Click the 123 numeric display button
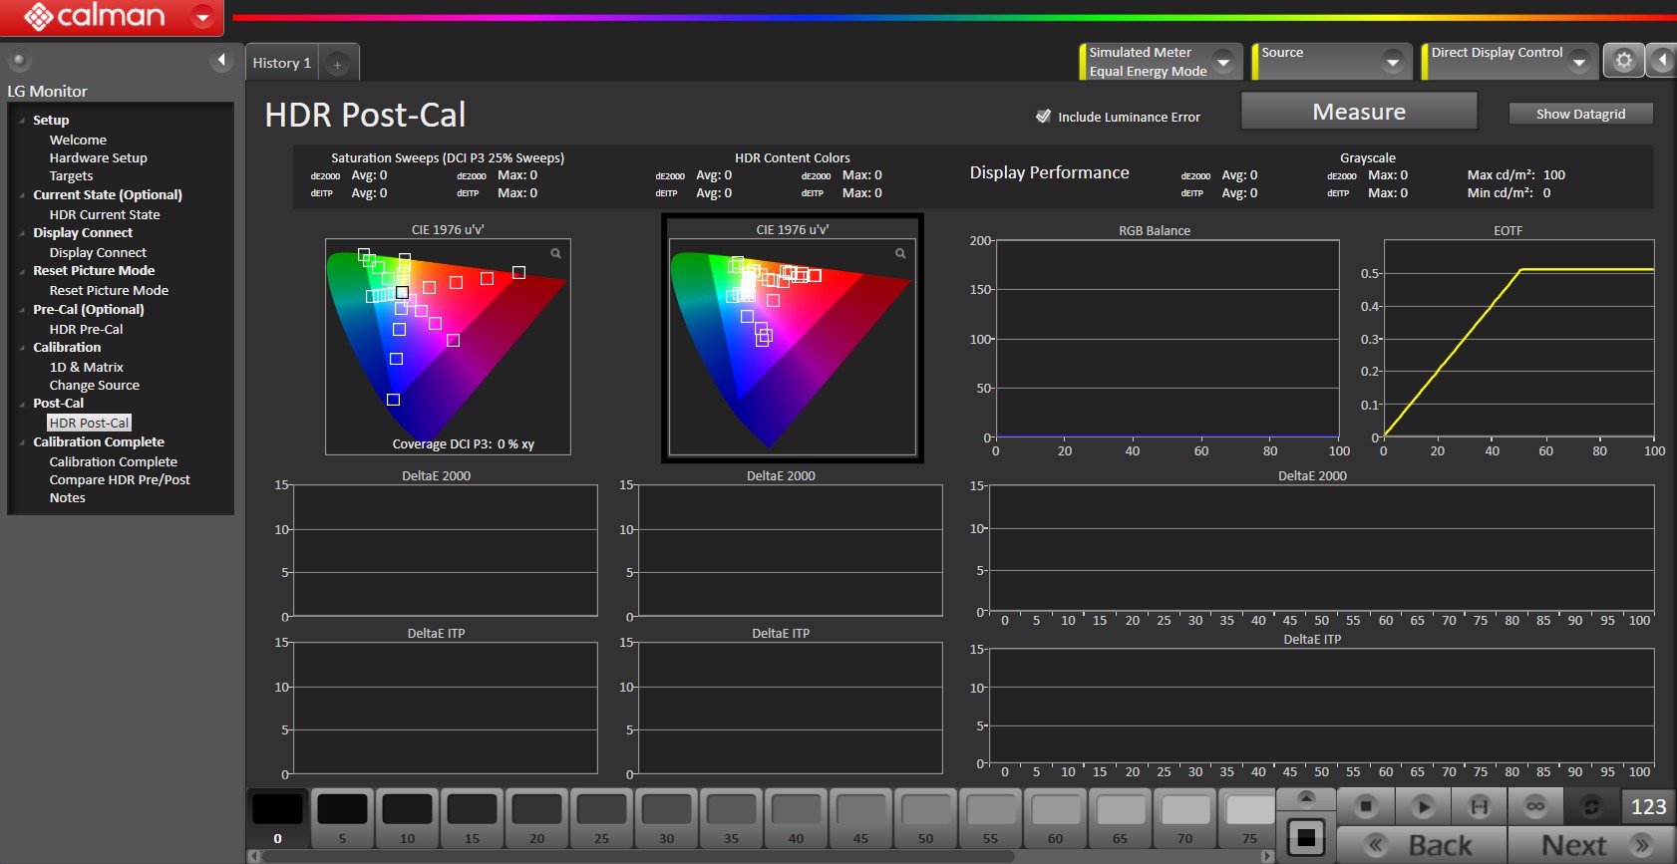Viewport: 1677px width, 864px height. [1648, 806]
